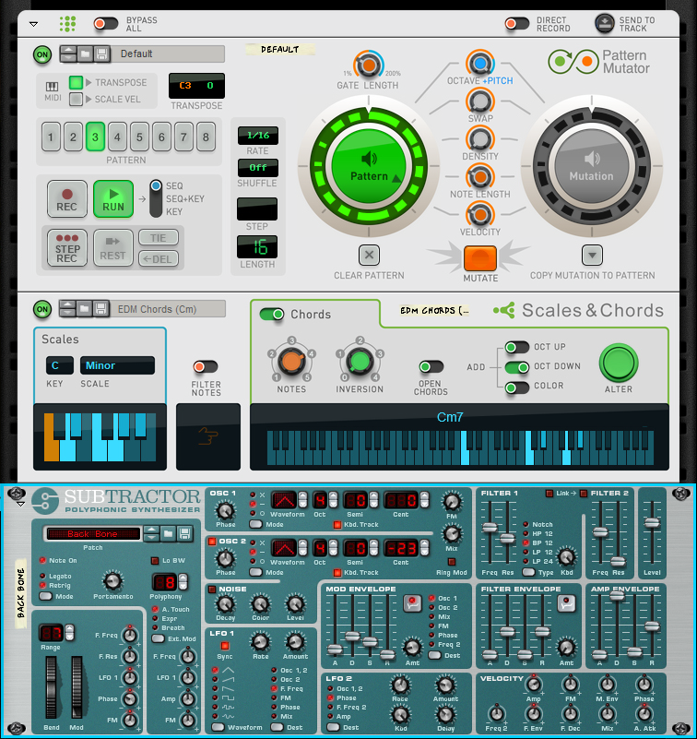The image size is (697, 739).
Task: Click the green Alter button
Action: click(x=619, y=364)
